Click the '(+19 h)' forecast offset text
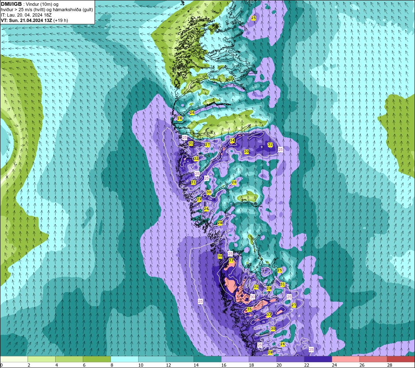415x368 pixels. tap(61, 20)
